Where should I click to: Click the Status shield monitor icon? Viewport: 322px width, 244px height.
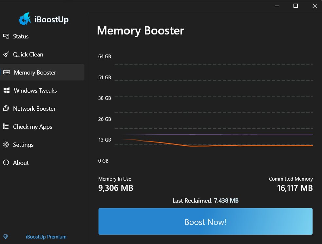pyautogui.click(x=6, y=36)
